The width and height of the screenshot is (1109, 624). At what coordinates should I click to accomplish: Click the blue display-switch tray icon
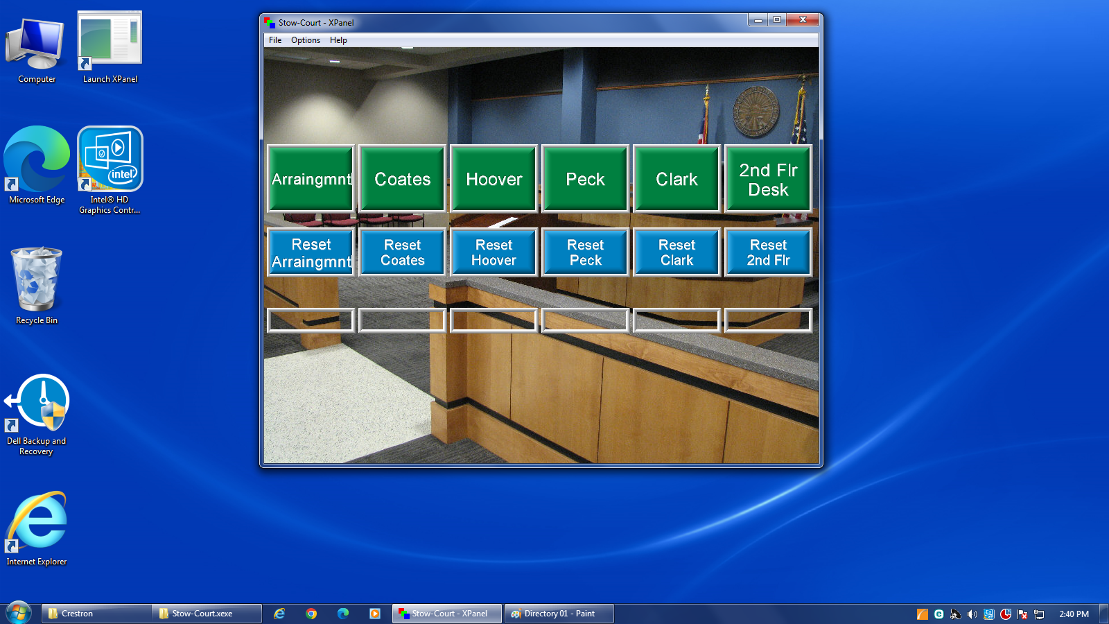[989, 614]
